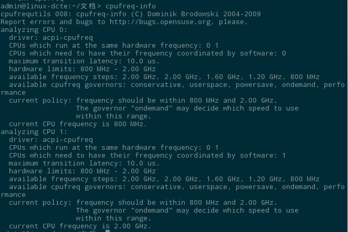Click the "analyzing CPU 0:" line

pos(34,30)
